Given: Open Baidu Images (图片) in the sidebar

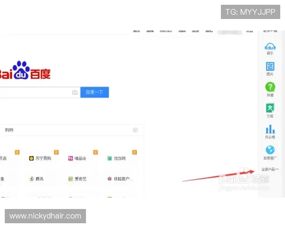Looking at the screenshot, I should pos(270,69).
